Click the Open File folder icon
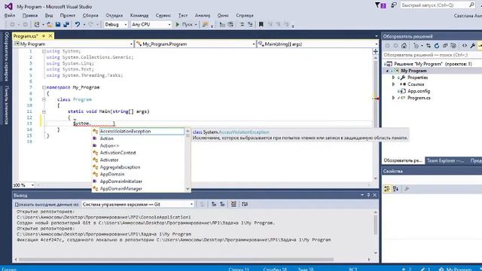This screenshot has height=271, width=482. tap(49, 24)
